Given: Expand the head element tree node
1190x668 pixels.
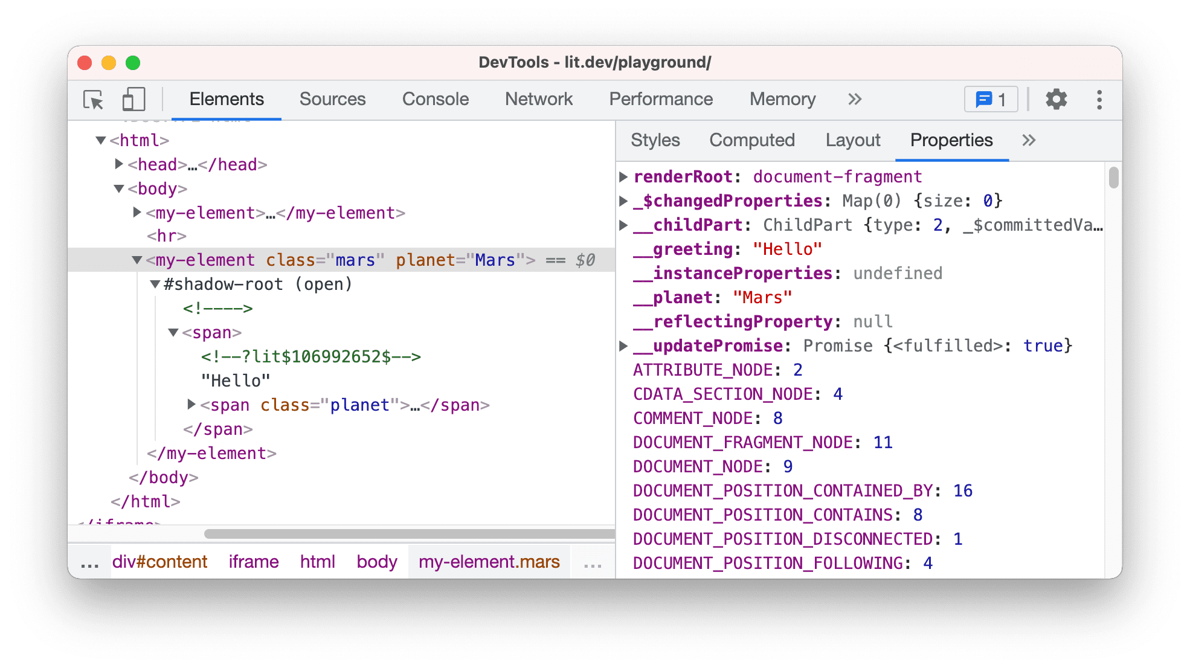Looking at the screenshot, I should [124, 165].
